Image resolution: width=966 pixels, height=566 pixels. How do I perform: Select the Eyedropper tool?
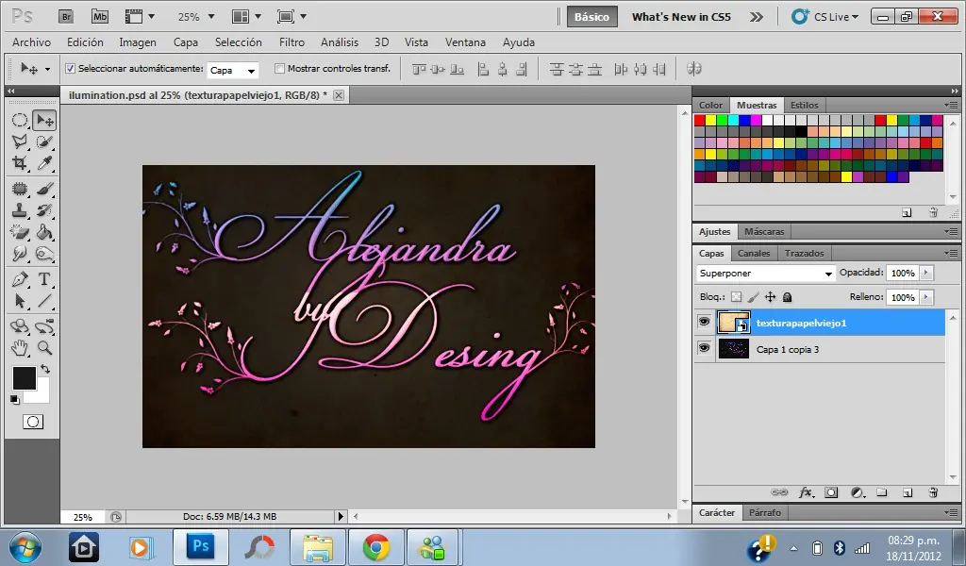pos(43,163)
